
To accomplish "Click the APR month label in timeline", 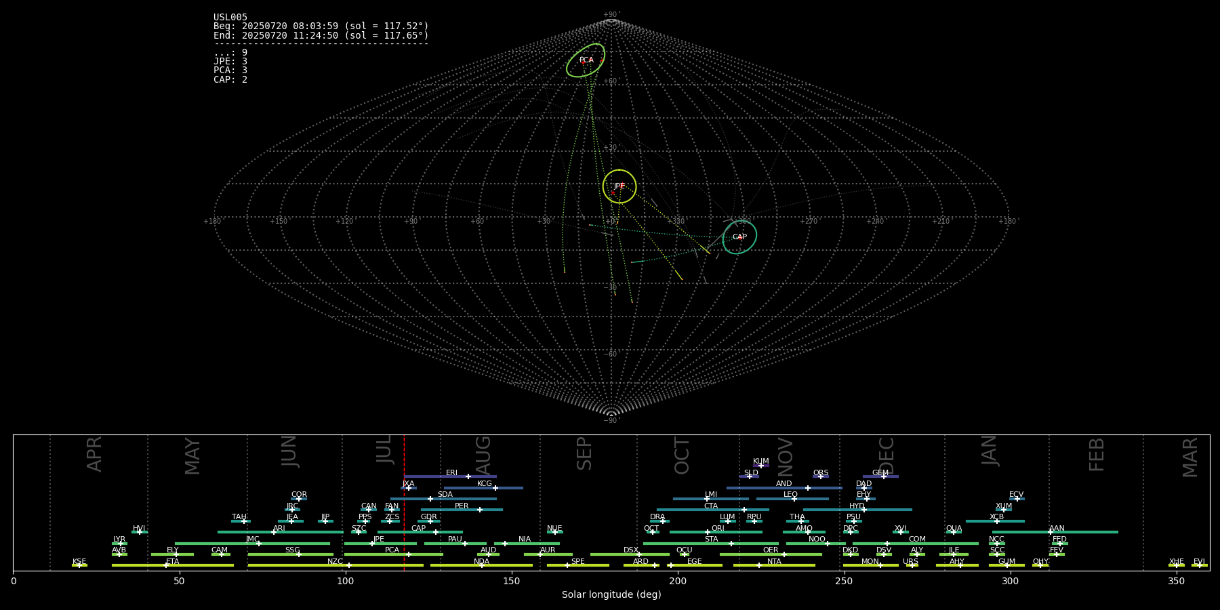I will point(94,454).
